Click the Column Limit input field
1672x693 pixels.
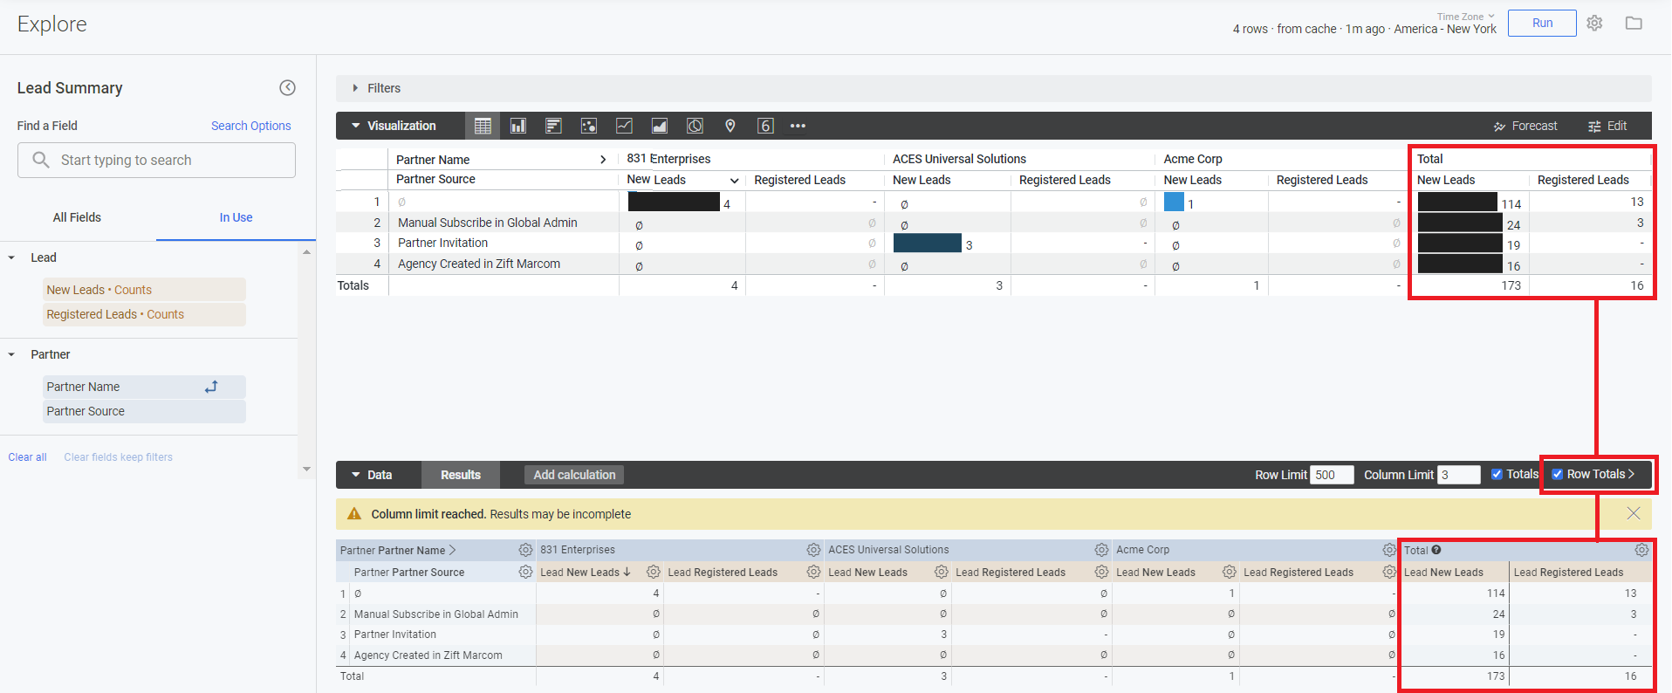[x=1459, y=475]
